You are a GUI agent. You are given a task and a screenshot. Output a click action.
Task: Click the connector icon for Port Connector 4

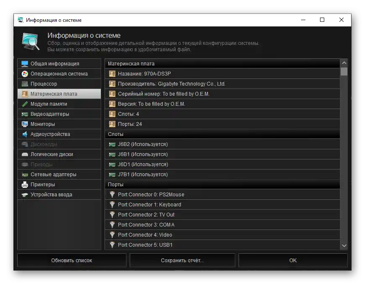112,235
